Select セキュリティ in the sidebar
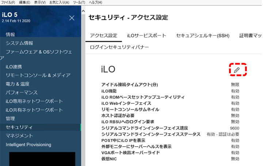The height and width of the screenshot is (166, 263). pyautogui.click(x=40, y=127)
